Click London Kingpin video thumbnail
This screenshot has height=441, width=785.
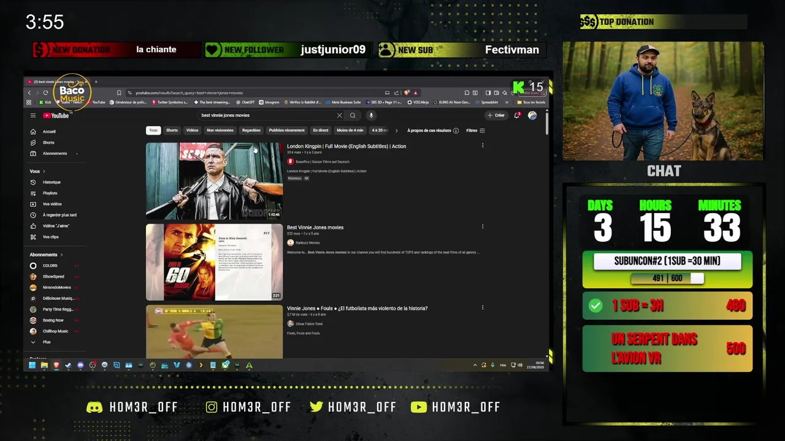click(214, 181)
